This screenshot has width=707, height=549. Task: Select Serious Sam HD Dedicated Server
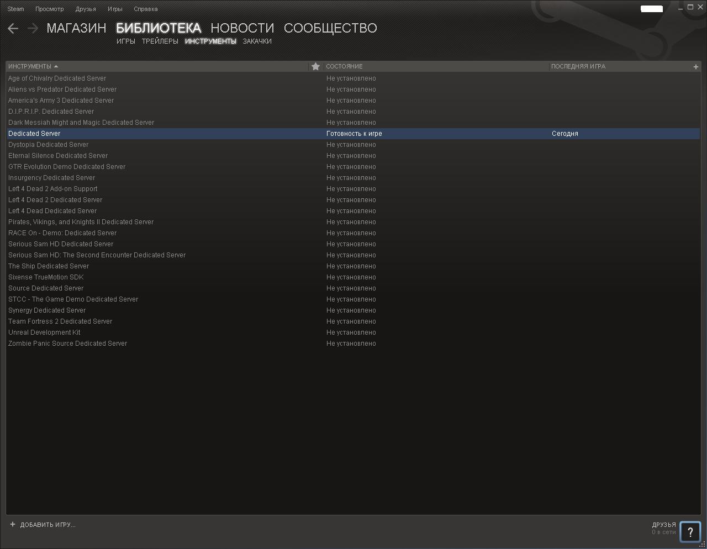point(353,244)
